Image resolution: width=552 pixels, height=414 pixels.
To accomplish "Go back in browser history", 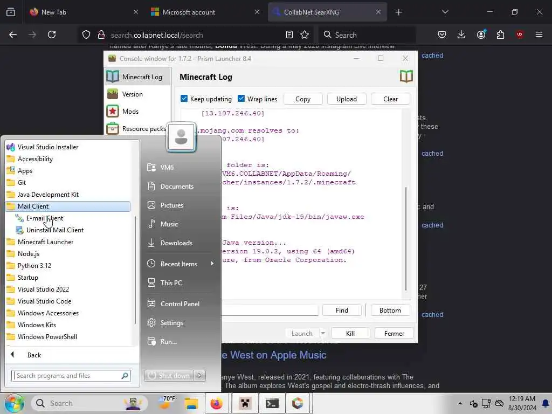I will pos(13,34).
